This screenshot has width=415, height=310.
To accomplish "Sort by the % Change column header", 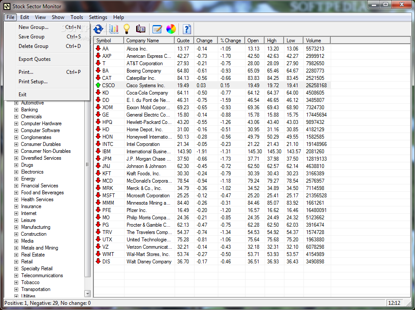I will click(x=231, y=41).
